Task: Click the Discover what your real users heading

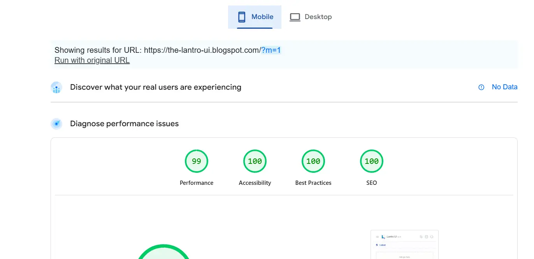Action: [x=156, y=87]
